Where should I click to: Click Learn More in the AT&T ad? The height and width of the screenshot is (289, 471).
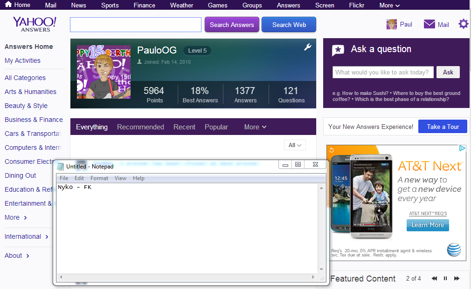coord(428,225)
